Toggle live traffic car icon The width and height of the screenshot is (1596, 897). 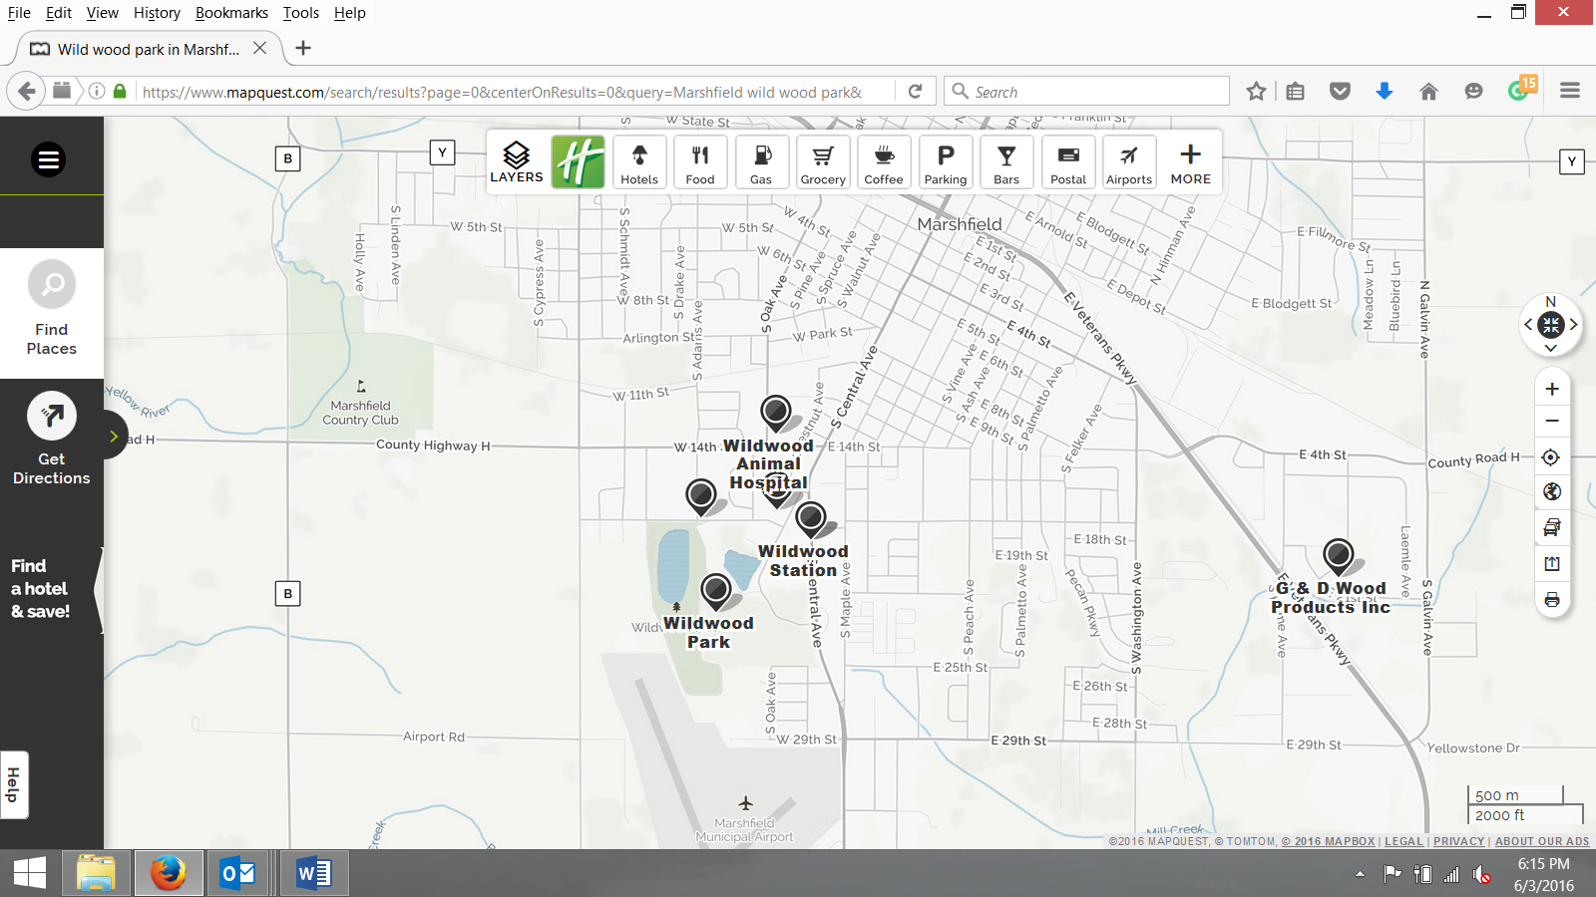point(1551,528)
